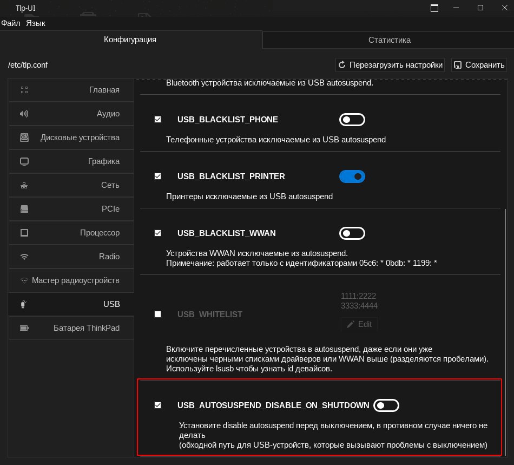The width and height of the screenshot is (514, 465).
Task: Select the Сеть network icon
Action: point(24,185)
